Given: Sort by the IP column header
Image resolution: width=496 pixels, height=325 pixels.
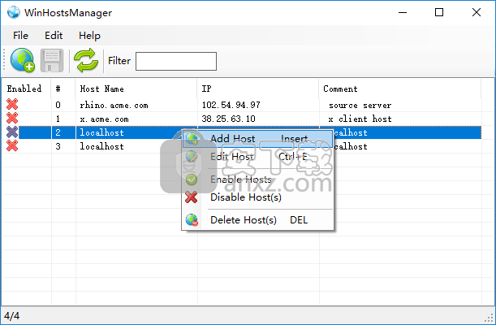Looking at the screenshot, I should [258, 89].
